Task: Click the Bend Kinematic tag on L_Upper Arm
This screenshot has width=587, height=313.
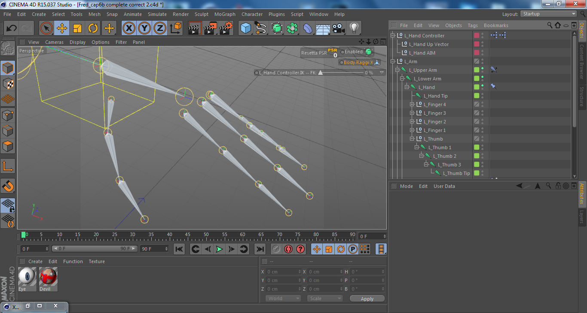Action: pyautogui.click(x=494, y=70)
